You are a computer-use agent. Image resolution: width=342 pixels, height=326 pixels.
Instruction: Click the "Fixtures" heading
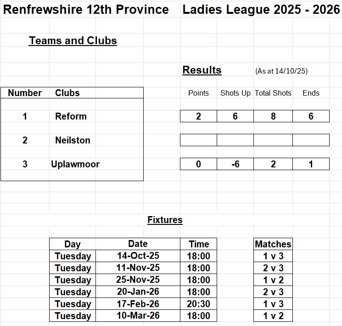pyautogui.click(x=165, y=220)
